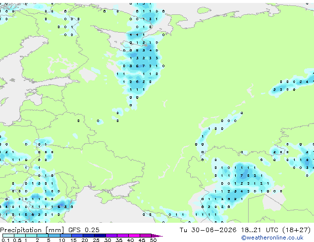314x242 pixels.
Task: Click the legend label '25'
Action: 96,240
